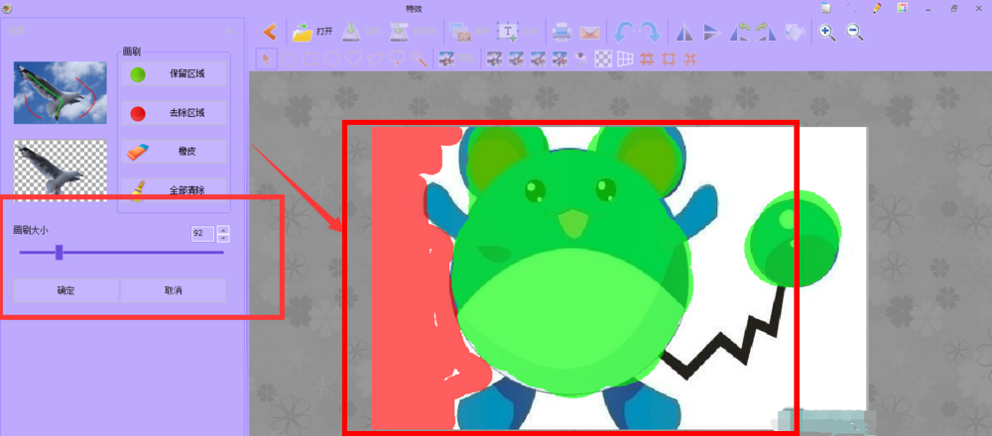
Task: Click the perspective grid icon
Action: tap(625, 58)
